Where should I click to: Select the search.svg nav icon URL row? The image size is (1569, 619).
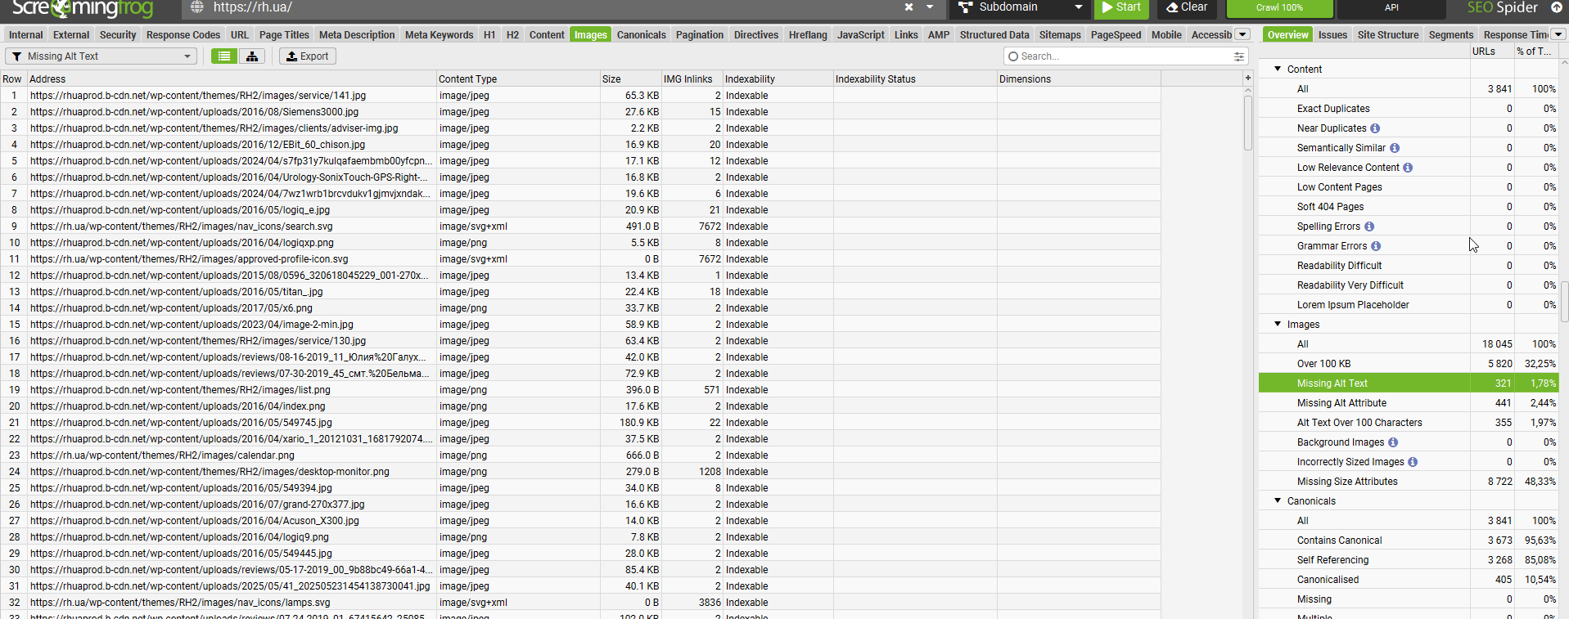click(580, 227)
